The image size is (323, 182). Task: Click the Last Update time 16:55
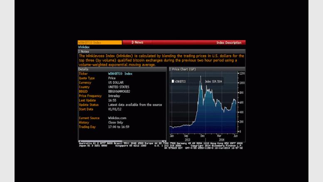click(112, 100)
